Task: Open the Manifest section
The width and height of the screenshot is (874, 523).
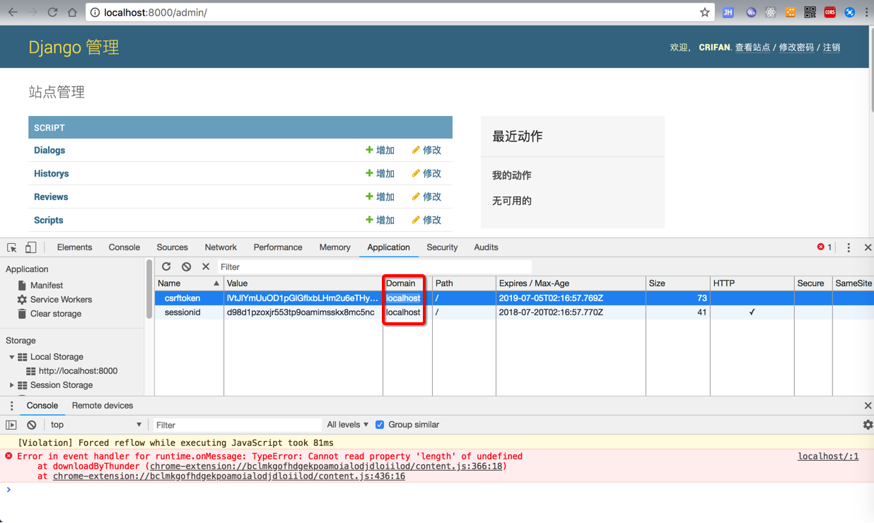Action: click(x=47, y=286)
